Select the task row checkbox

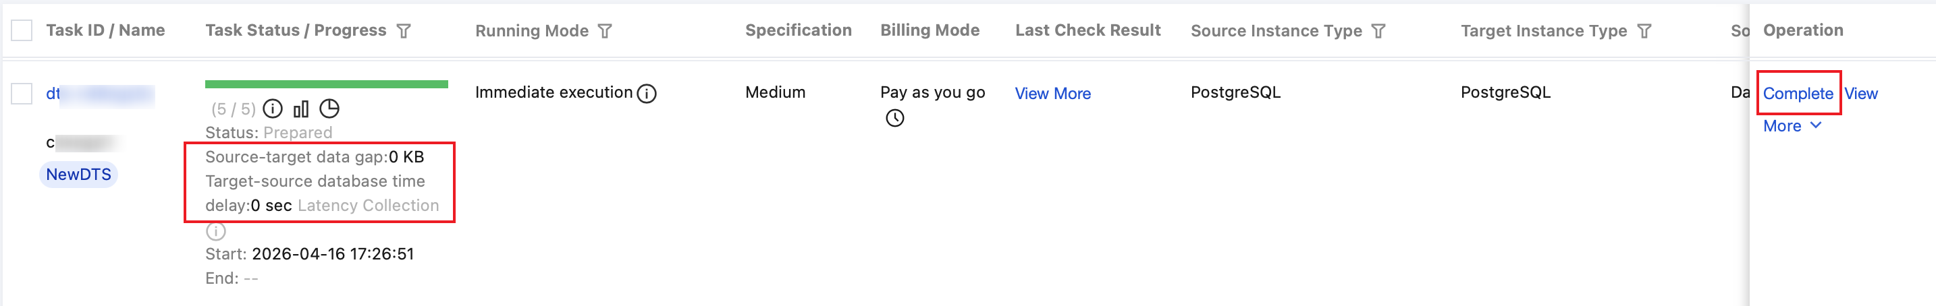[x=22, y=94]
